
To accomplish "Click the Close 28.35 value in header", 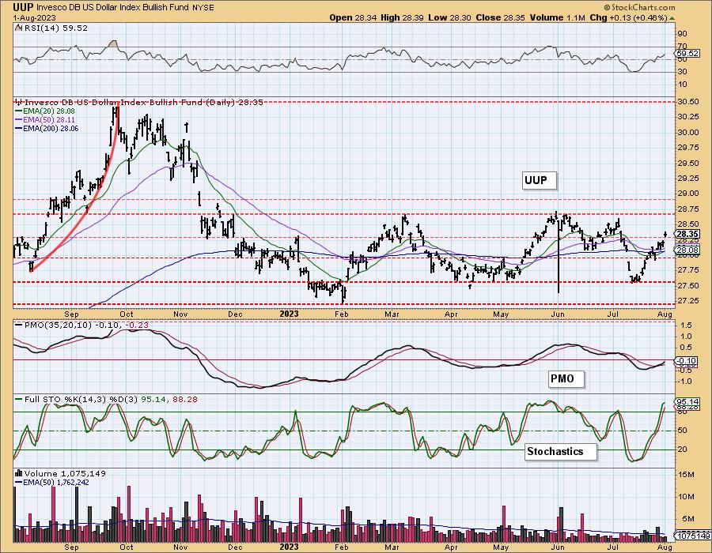I will tap(501, 17).
